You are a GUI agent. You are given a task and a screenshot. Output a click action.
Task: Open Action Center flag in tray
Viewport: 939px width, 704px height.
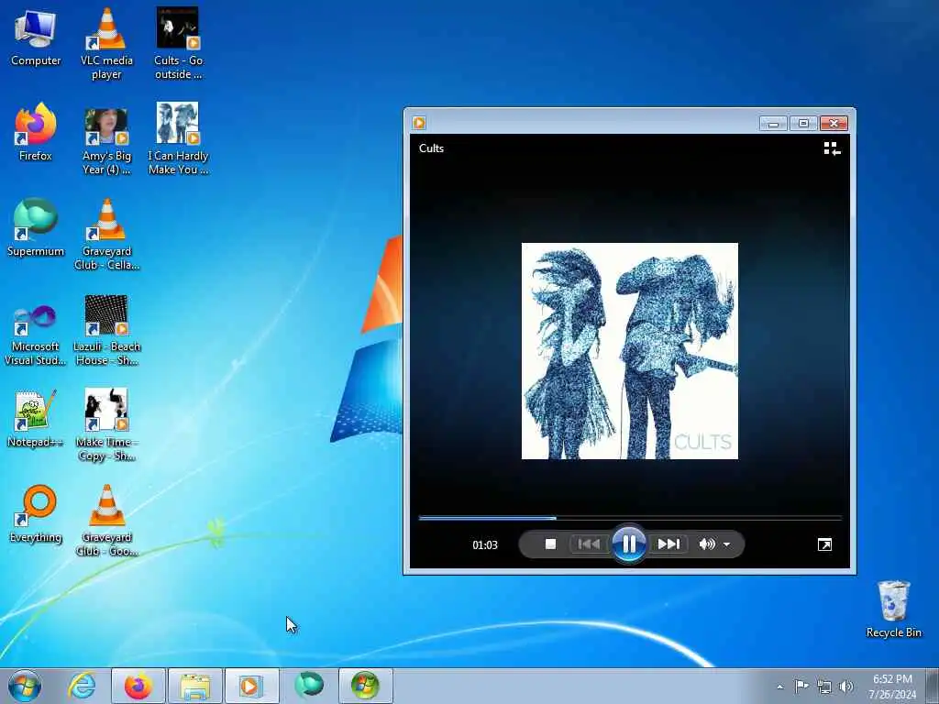[801, 686]
